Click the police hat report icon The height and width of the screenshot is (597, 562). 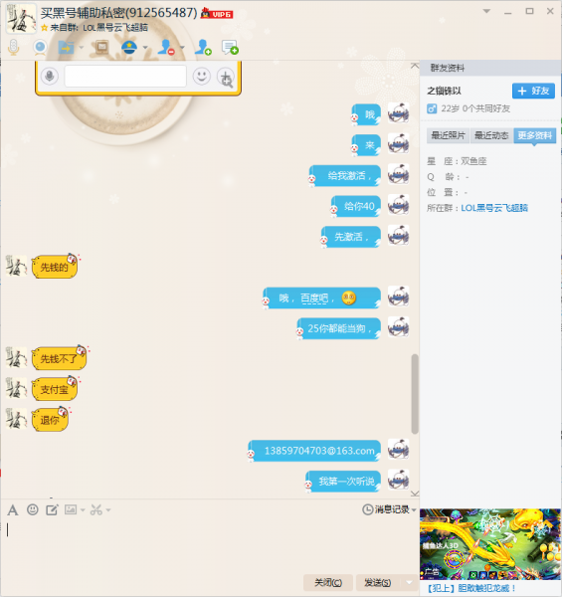[x=129, y=47]
